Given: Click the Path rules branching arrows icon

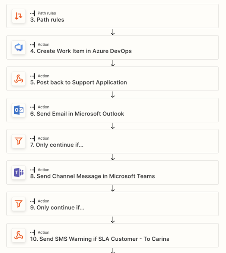Looking at the screenshot, I should pyautogui.click(x=19, y=16).
